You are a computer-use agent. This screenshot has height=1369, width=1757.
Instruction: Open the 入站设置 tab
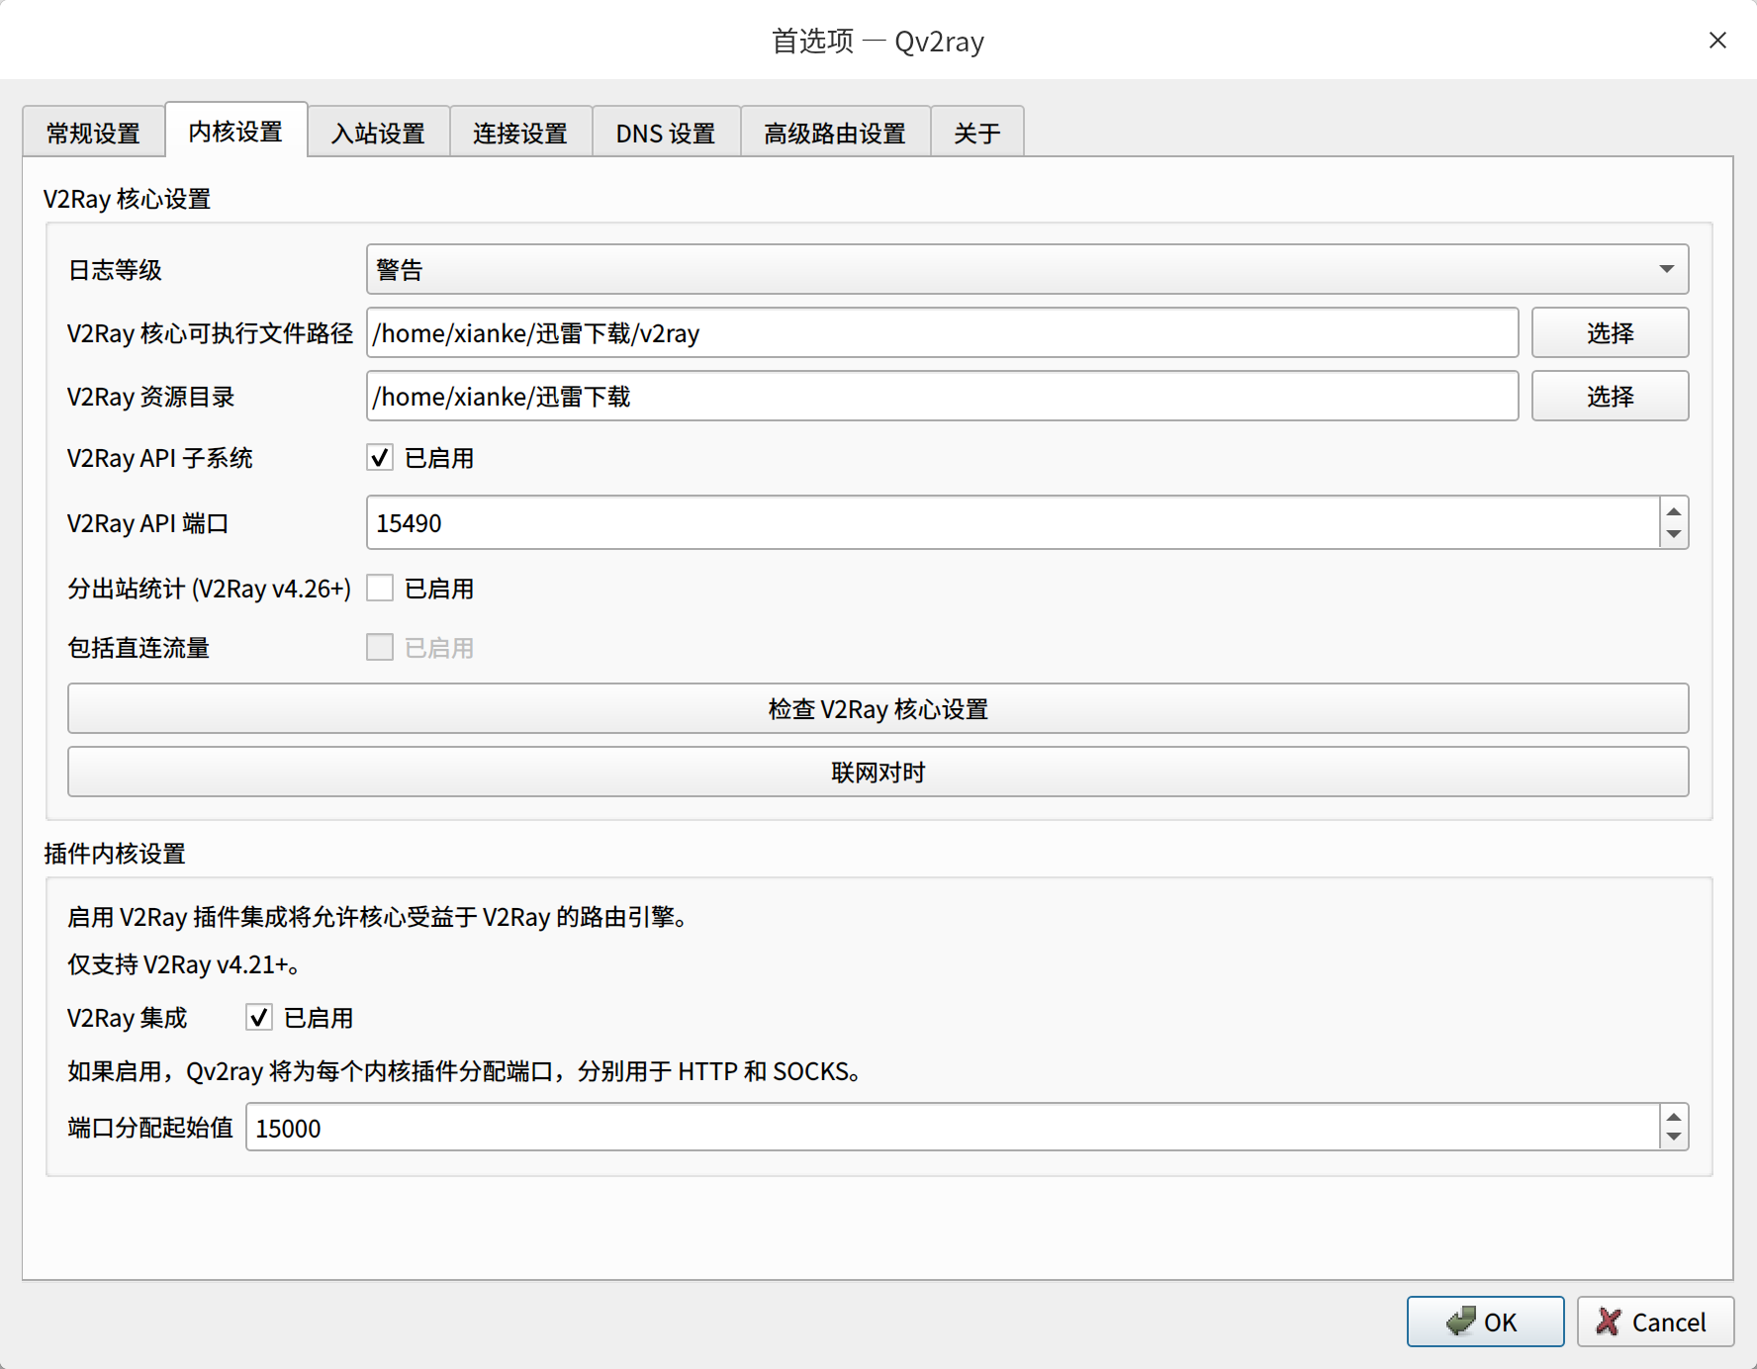pos(378,133)
